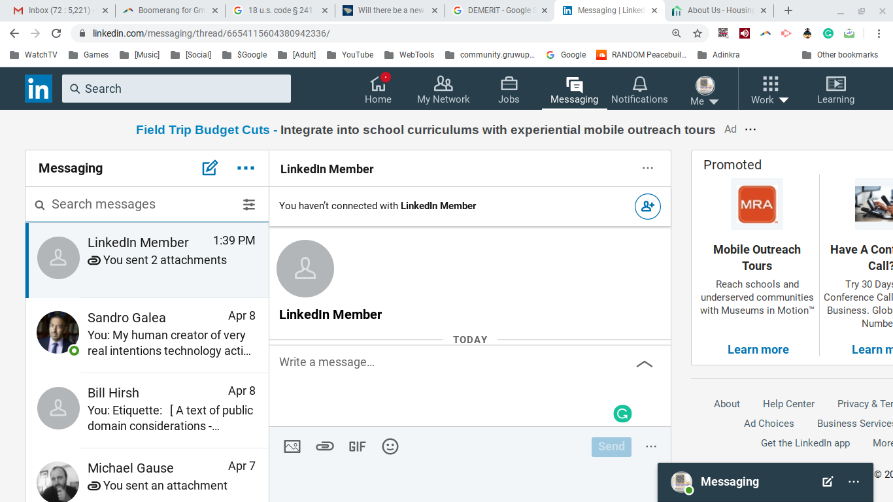The width and height of the screenshot is (893, 502).
Task: Open the Notifications bell
Action: pyautogui.click(x=639, y=90)
